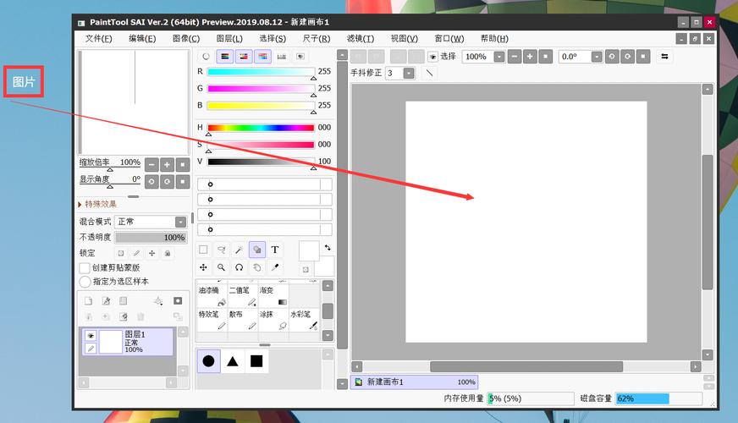Reset navigator display angle
This screenshot has height=423, width=738.
183,182
